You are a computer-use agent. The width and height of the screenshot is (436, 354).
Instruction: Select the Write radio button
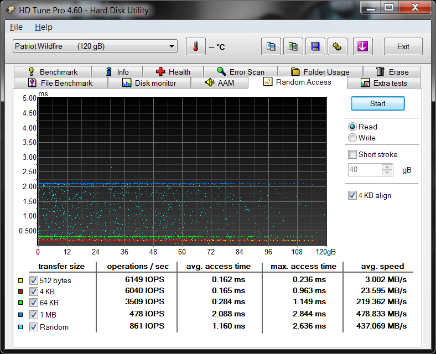click(352, 138)
